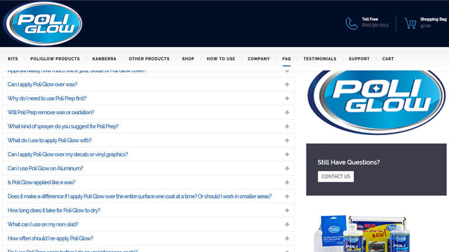Click plus icon for 'How often should I re-apply'

pyautogui.click(x=287, y=238)
